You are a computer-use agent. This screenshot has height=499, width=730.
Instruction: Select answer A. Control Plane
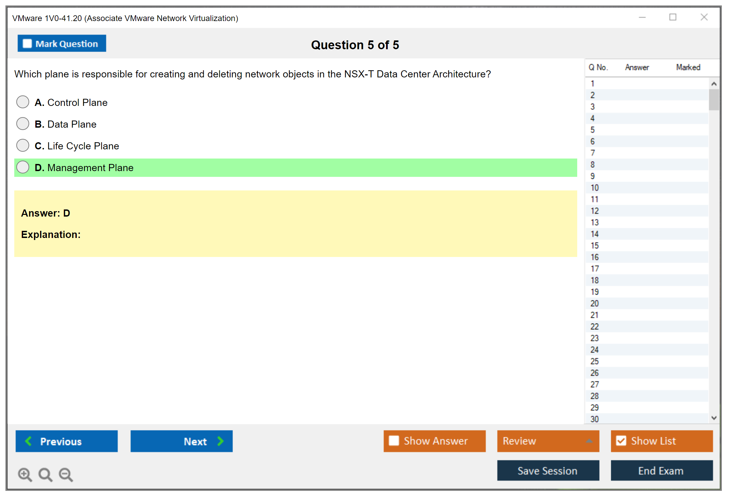[x=23, y=102]
